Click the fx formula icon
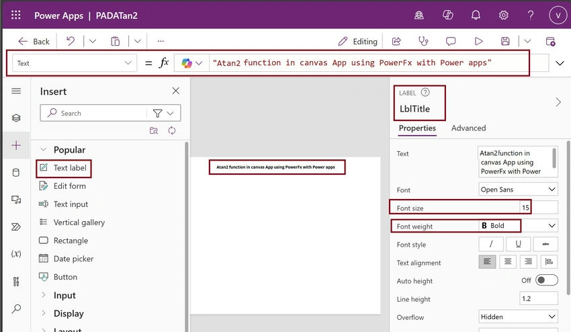The height and width of the screenshot is (332, 571). click(164, 63)
